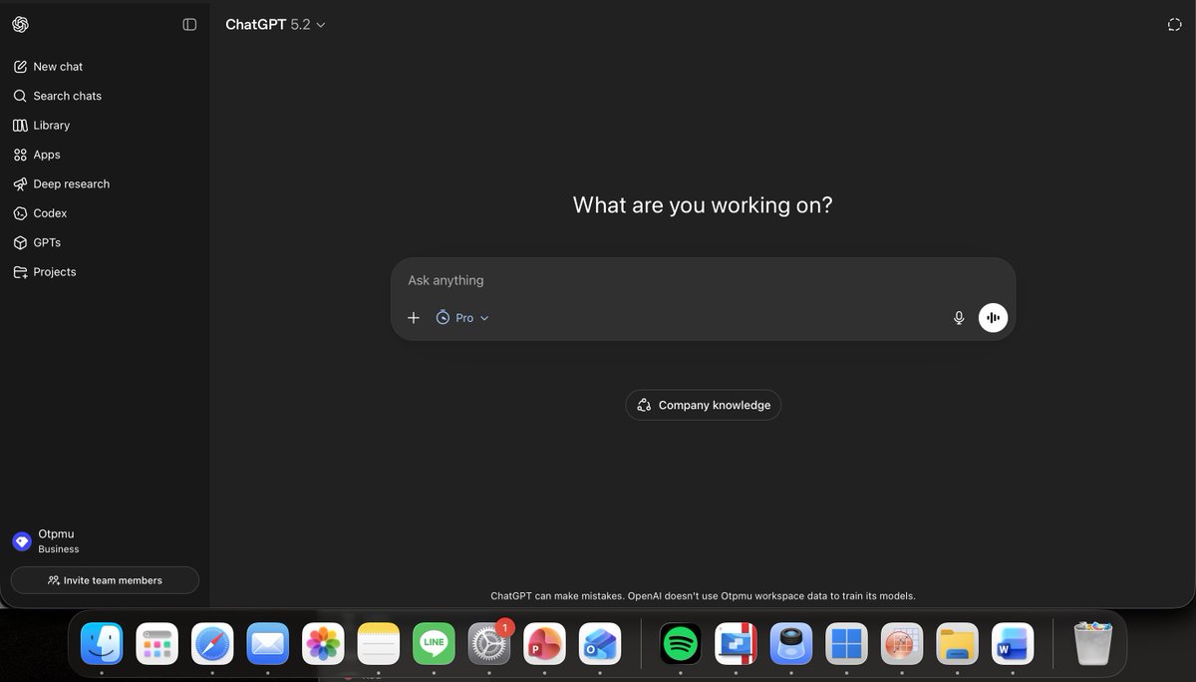Viewport: 1196px width, 682px height.
Task: Open Mail from the Dock
Action: pyautogui.click(x=268, y=644)
